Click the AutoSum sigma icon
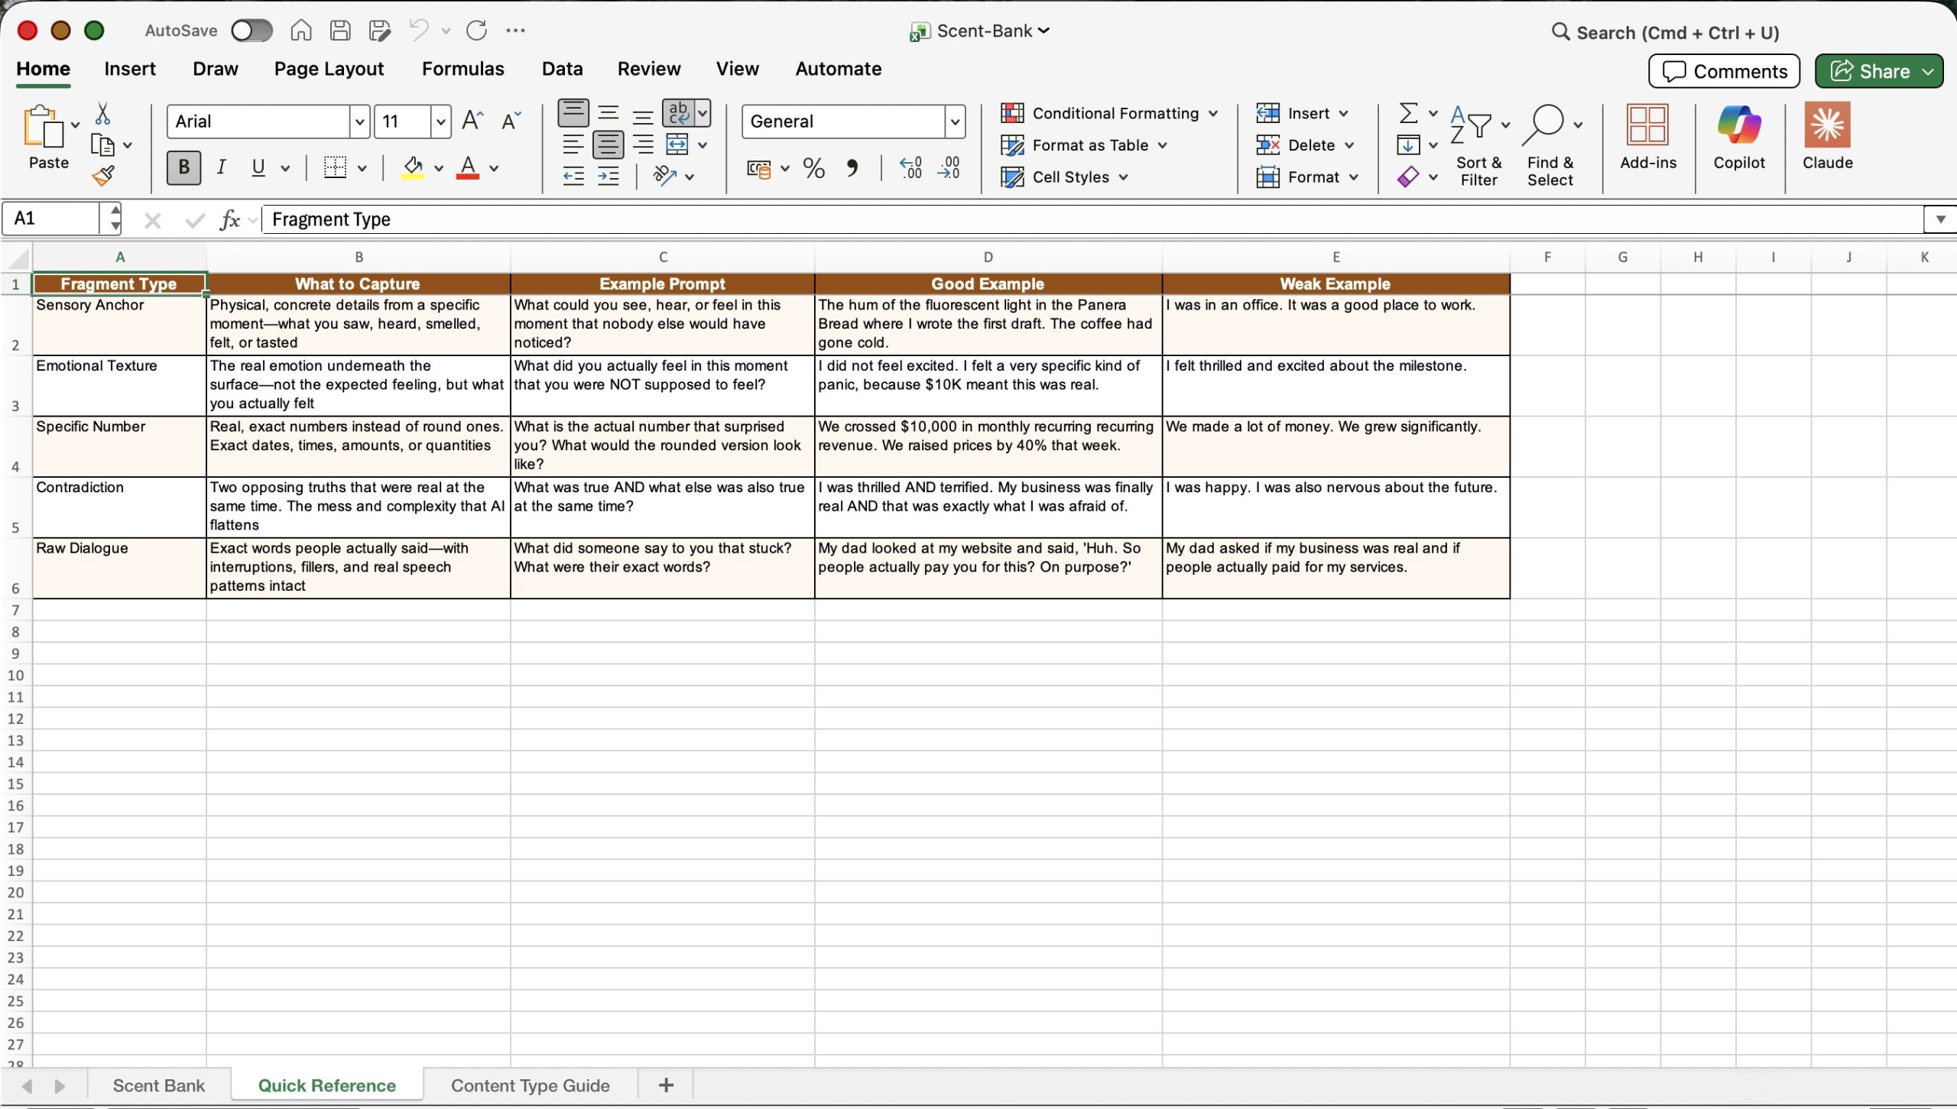The height and width of the screenshot is (1109, 1957). [x=1408, y=113]
